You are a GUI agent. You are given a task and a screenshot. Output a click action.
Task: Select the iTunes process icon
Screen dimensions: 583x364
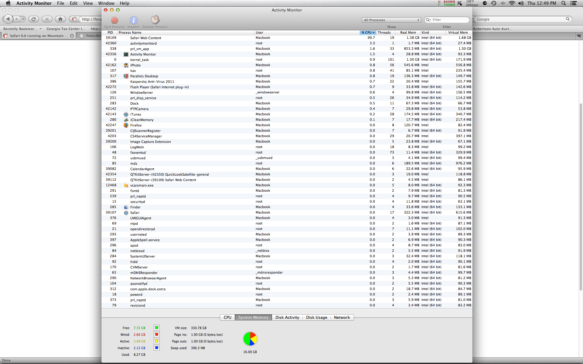(x=126, y=114)
